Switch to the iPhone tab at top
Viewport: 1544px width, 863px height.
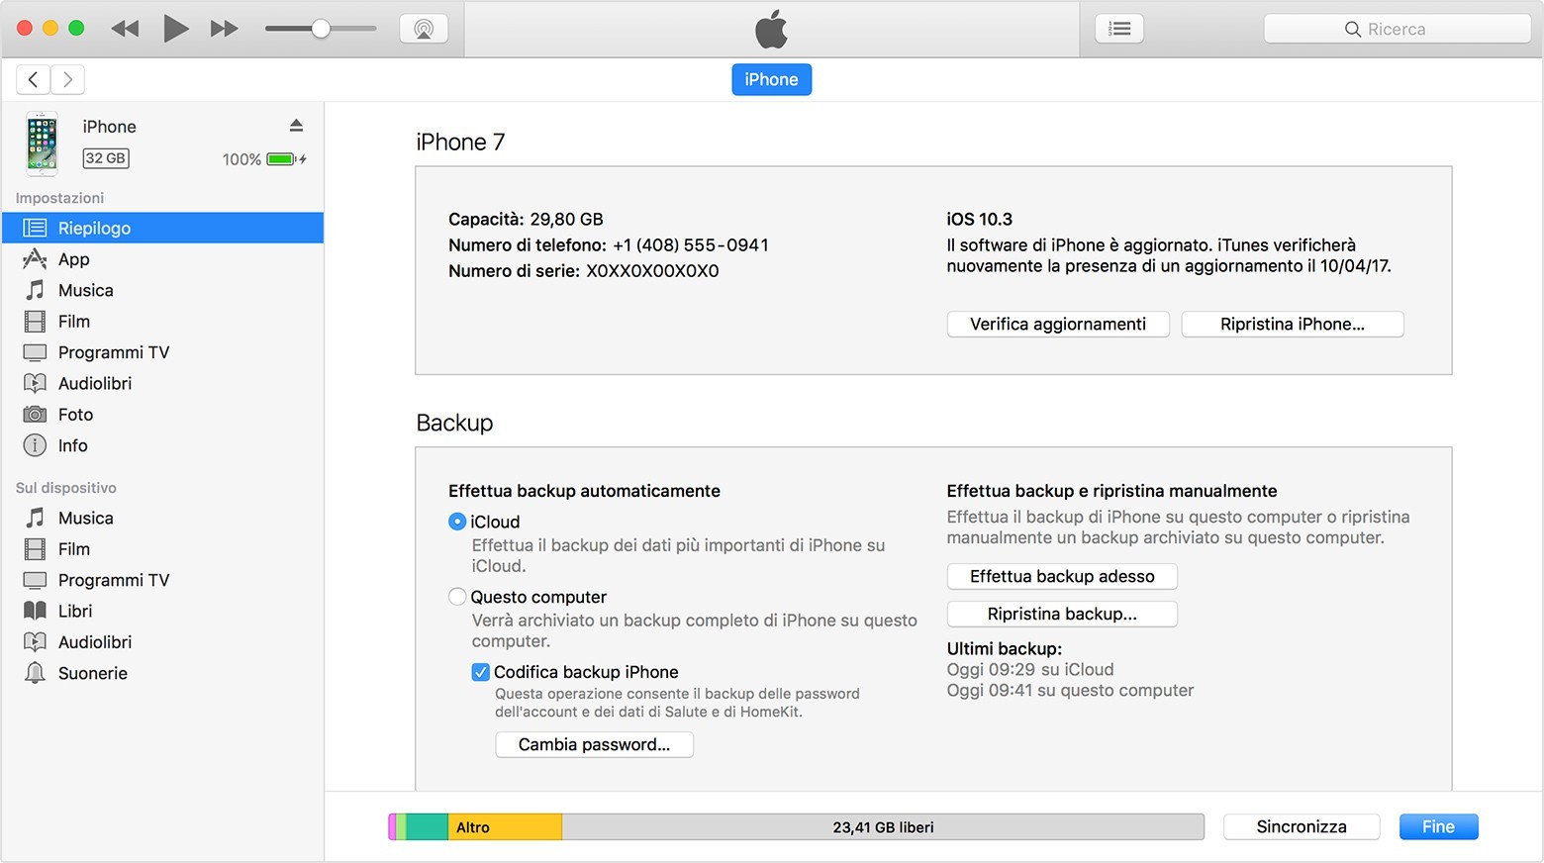point(771,79)
